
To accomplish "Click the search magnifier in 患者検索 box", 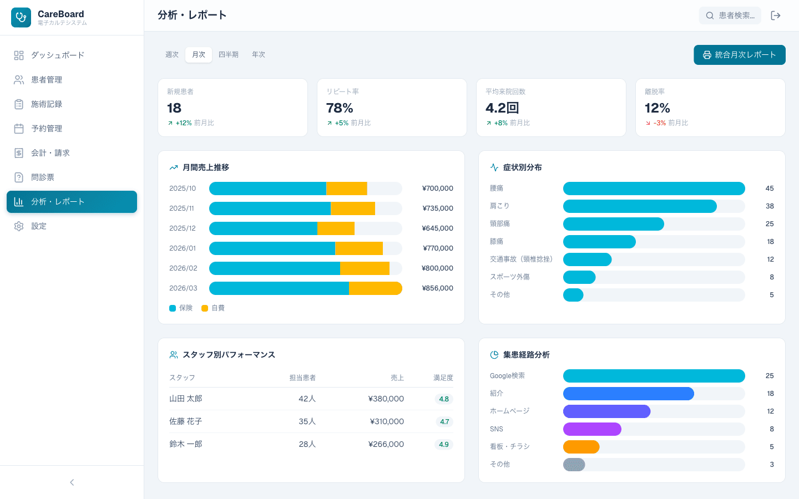I will [710, 16].
